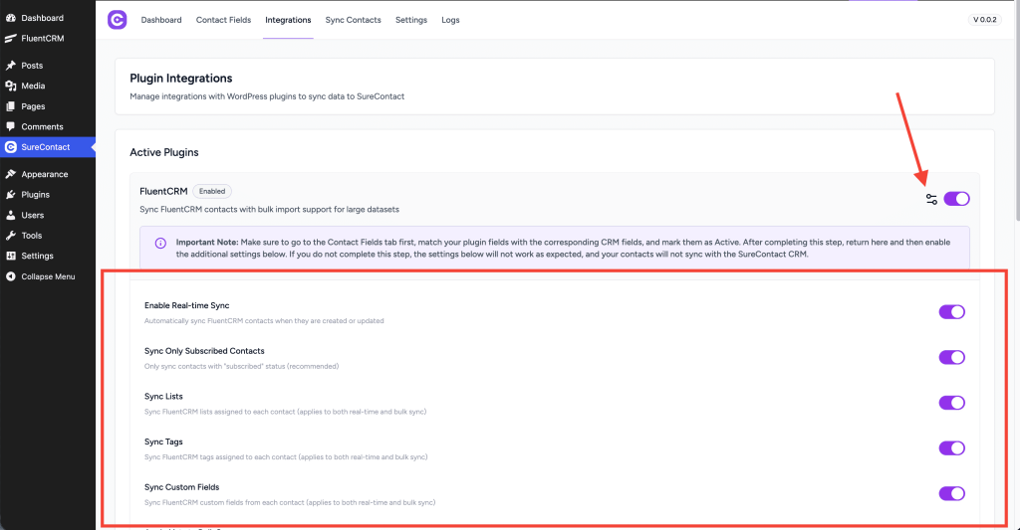Disable the Sync Tags toggle

951,448
